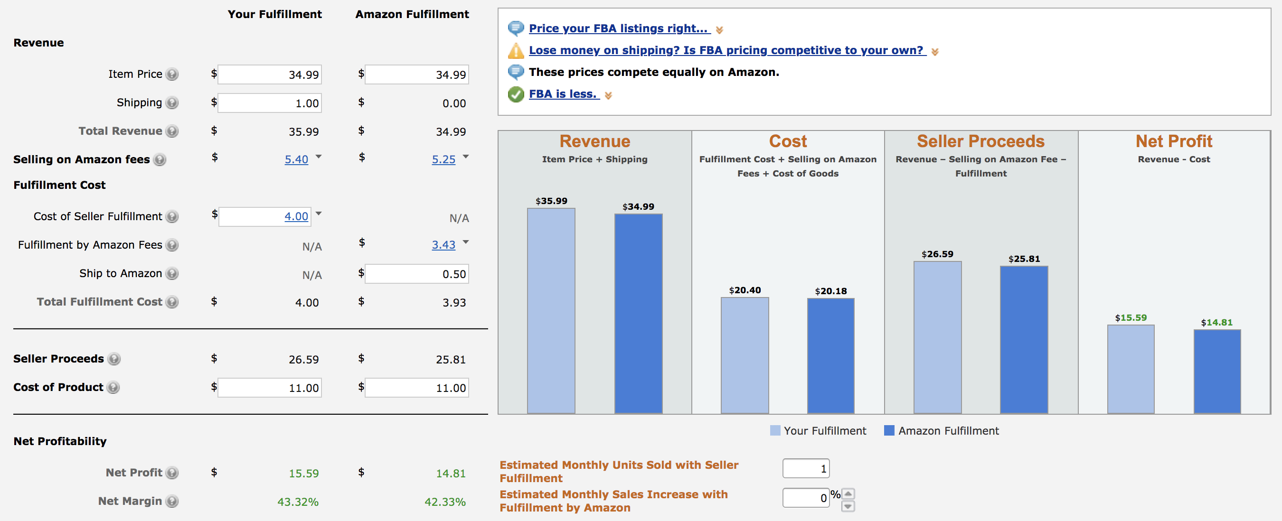The image size is (1282, 521).
Task: Click Seller Proceeds help icon
Action: coord(114,359)
